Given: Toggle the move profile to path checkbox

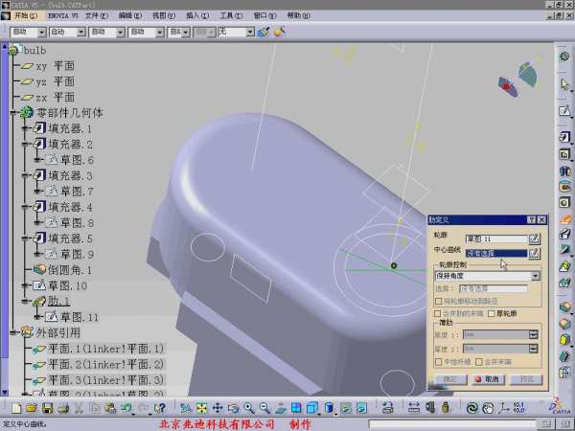Looking at the screenshot, I should coord(439,302).
